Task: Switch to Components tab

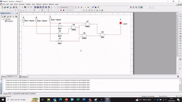Action: click(16, 93)
